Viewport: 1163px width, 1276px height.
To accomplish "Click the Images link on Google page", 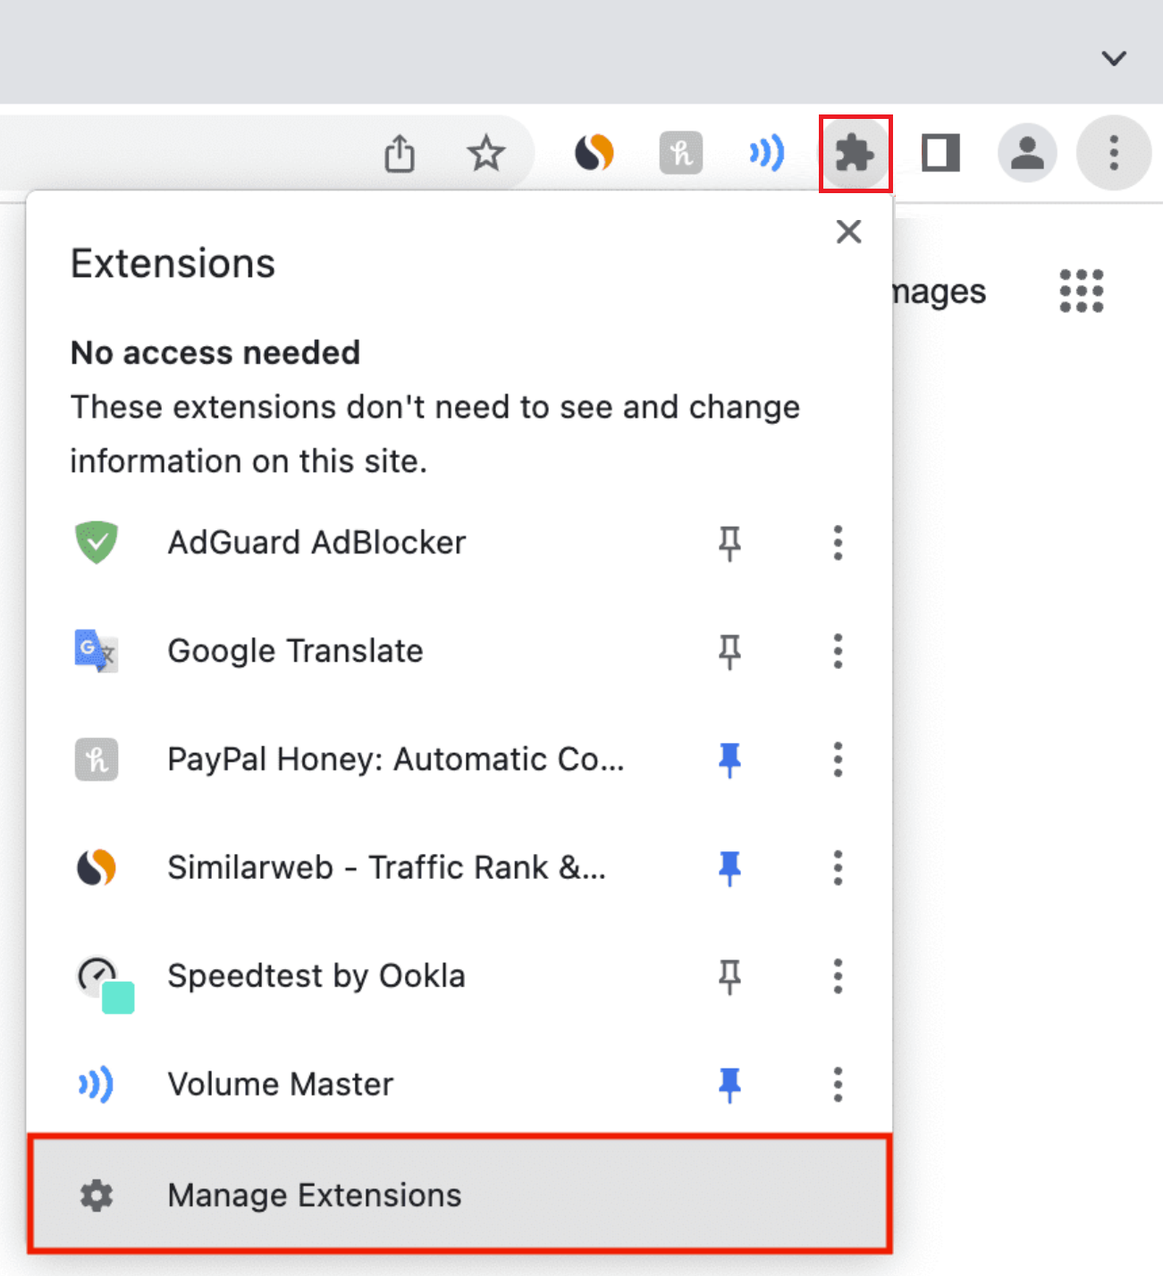I will pyautogui.click(x=940, y=292).
